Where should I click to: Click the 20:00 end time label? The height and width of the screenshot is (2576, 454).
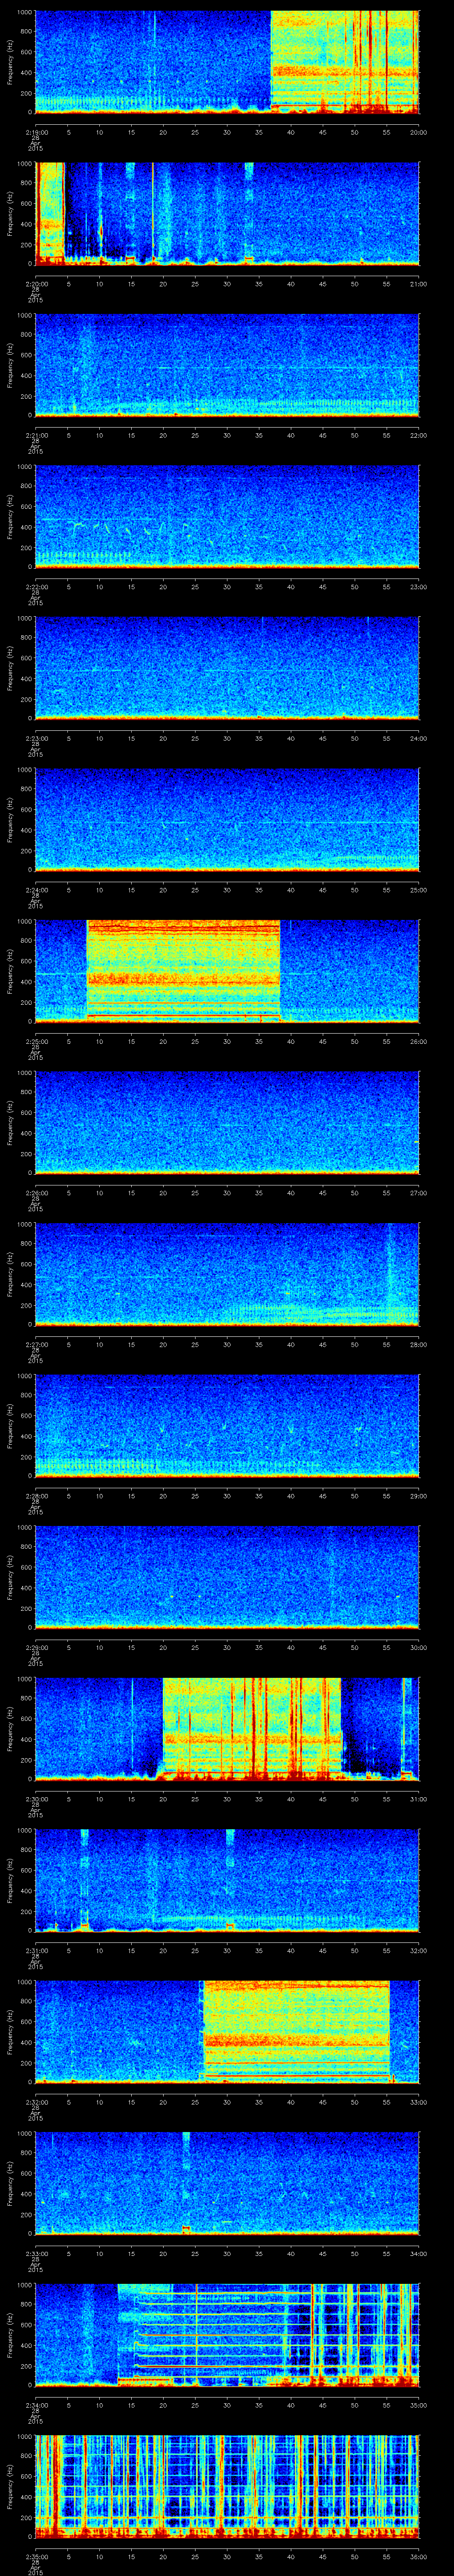point(418,132)
